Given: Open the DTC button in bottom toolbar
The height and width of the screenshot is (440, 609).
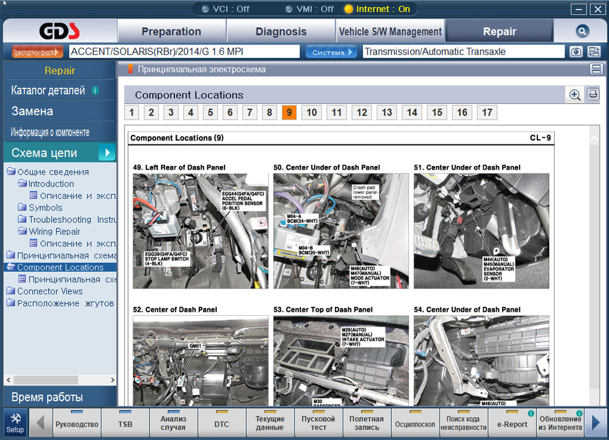Looking at the screenshot, I should [222, 424].
